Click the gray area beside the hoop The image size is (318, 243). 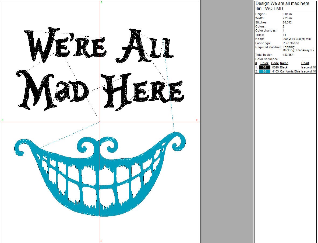point(227,121)
